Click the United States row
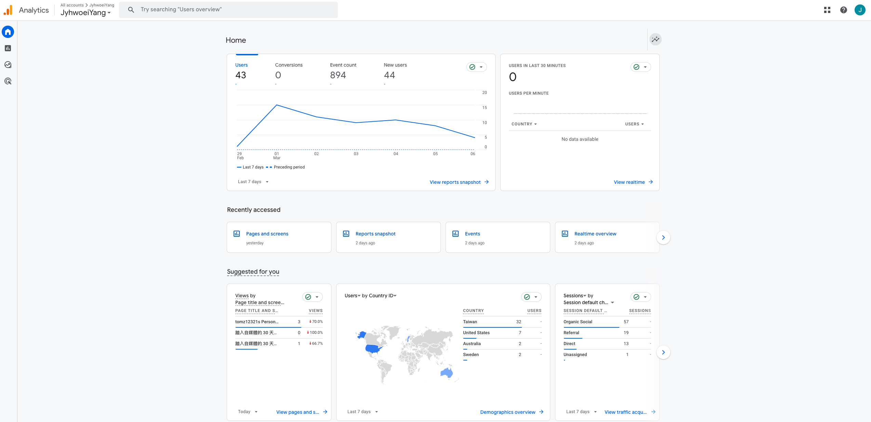 502,333
